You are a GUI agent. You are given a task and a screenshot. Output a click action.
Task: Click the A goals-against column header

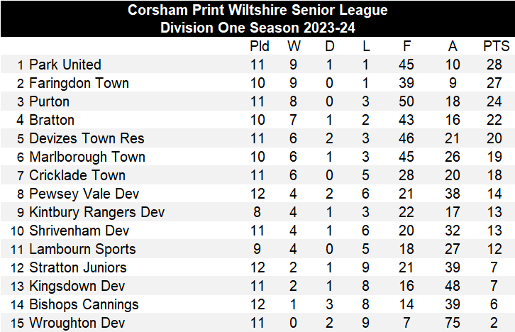[453, 46]
